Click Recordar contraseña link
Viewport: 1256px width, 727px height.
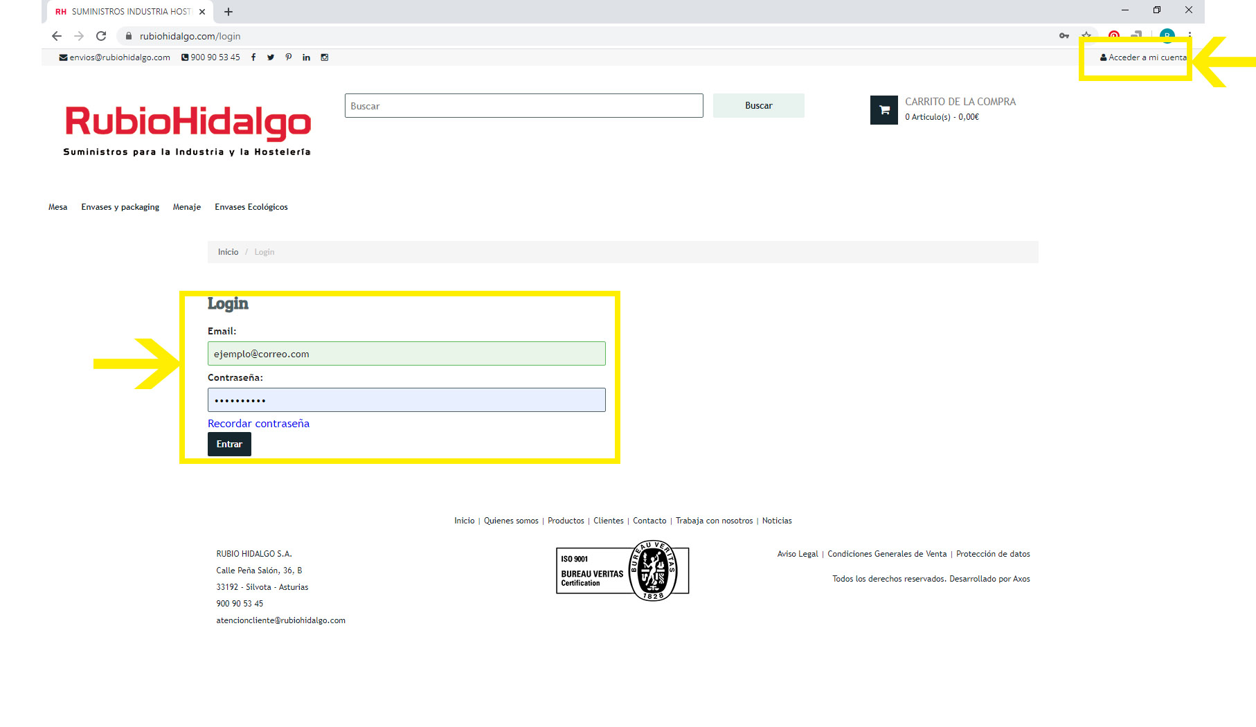point(258,424)
